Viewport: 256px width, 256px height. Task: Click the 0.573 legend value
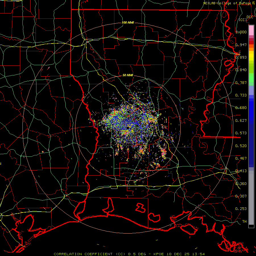point(241,133)
